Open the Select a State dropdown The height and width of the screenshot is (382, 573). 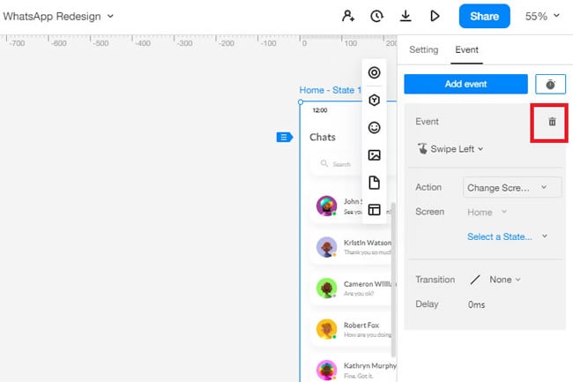507,236
